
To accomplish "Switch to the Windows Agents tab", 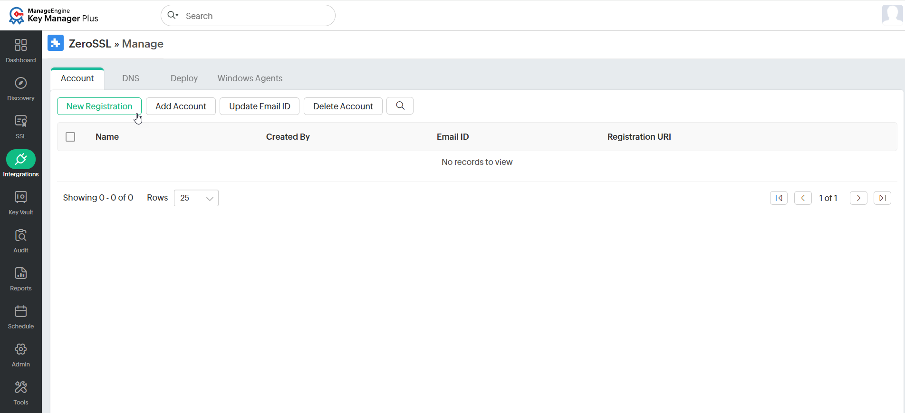I will tap(250, 78).
